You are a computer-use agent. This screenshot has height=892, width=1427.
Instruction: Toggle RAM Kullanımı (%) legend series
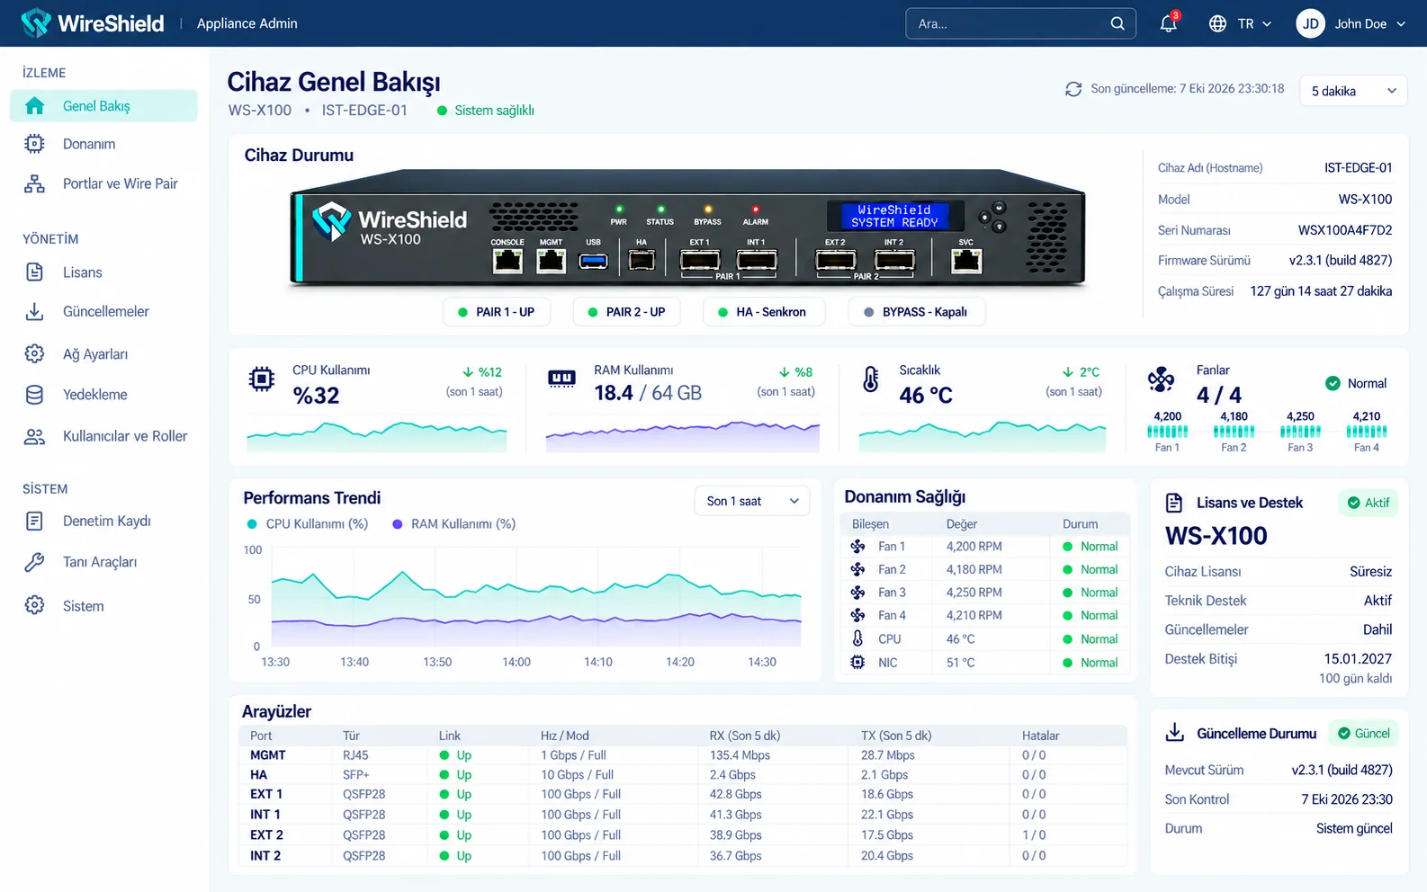pos(453,523)
